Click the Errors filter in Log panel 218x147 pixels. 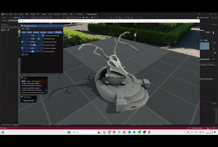(x=44, y=81)
